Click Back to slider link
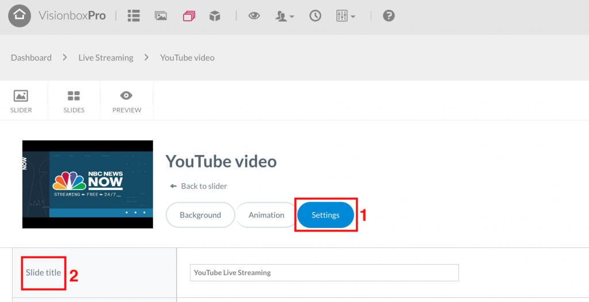The image size is (589, 302). pyautogui.click(x=198, y=186)
